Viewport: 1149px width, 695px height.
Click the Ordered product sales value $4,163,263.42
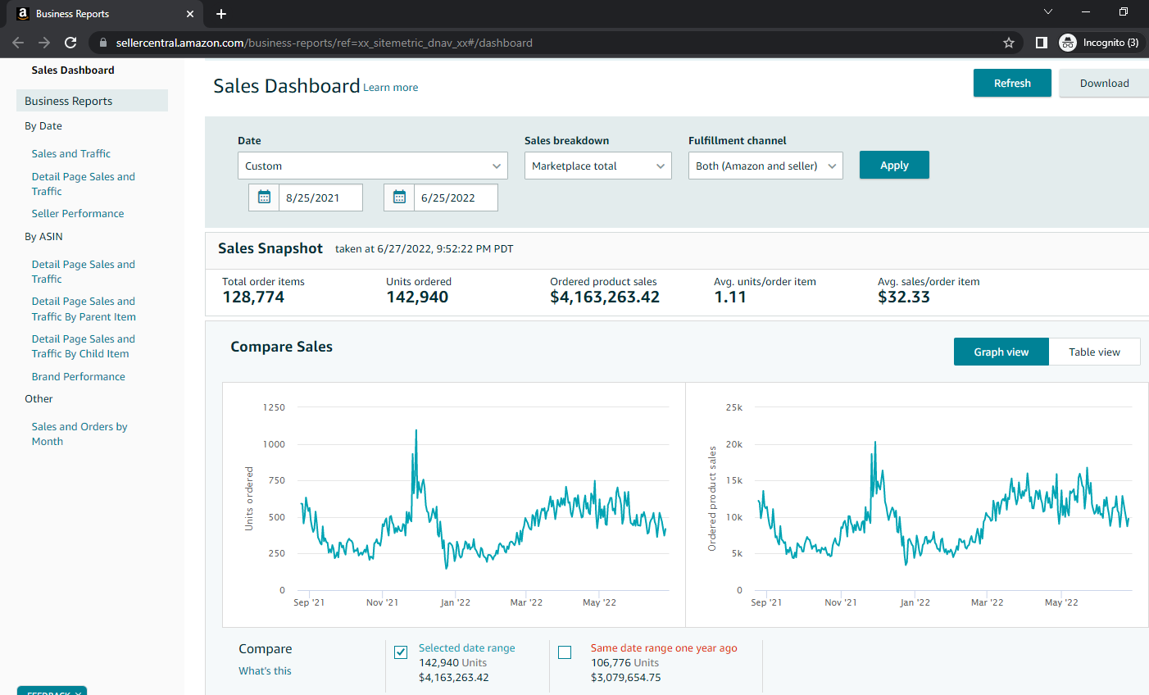coord(605,298)
